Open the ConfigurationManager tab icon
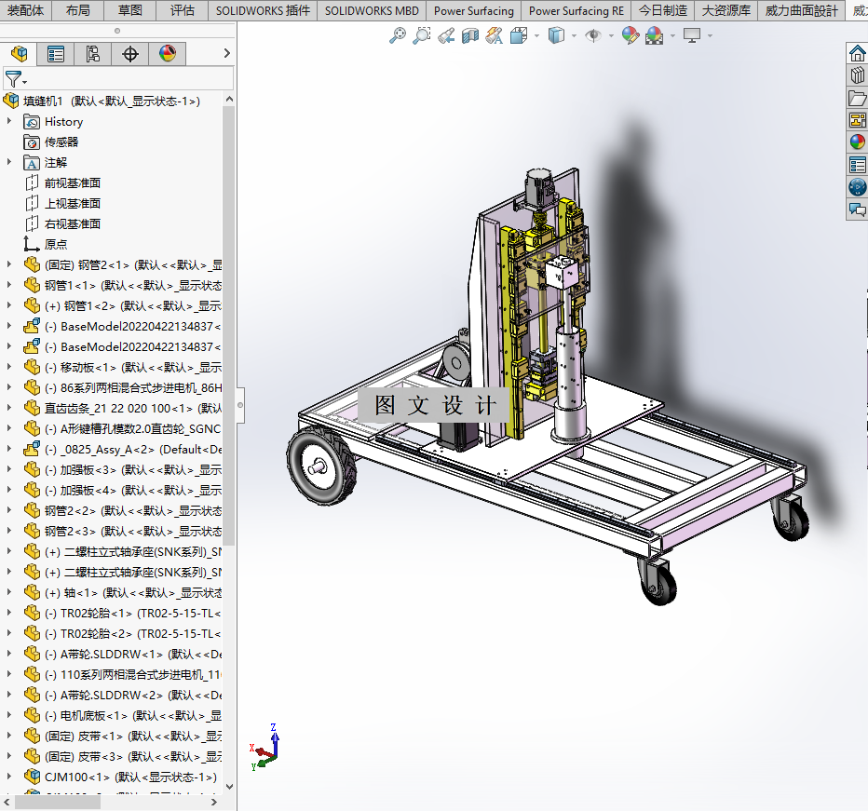868x811 pixels. [x=93, y=54]
